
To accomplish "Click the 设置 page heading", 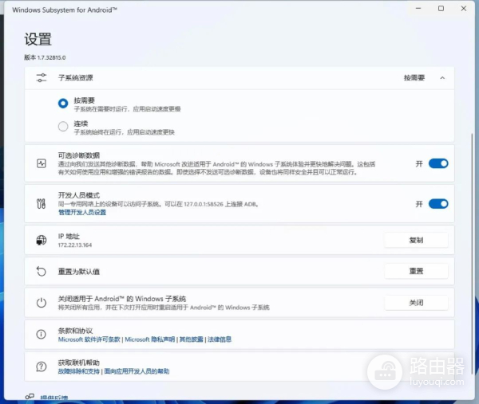I will tap(38, 39).
